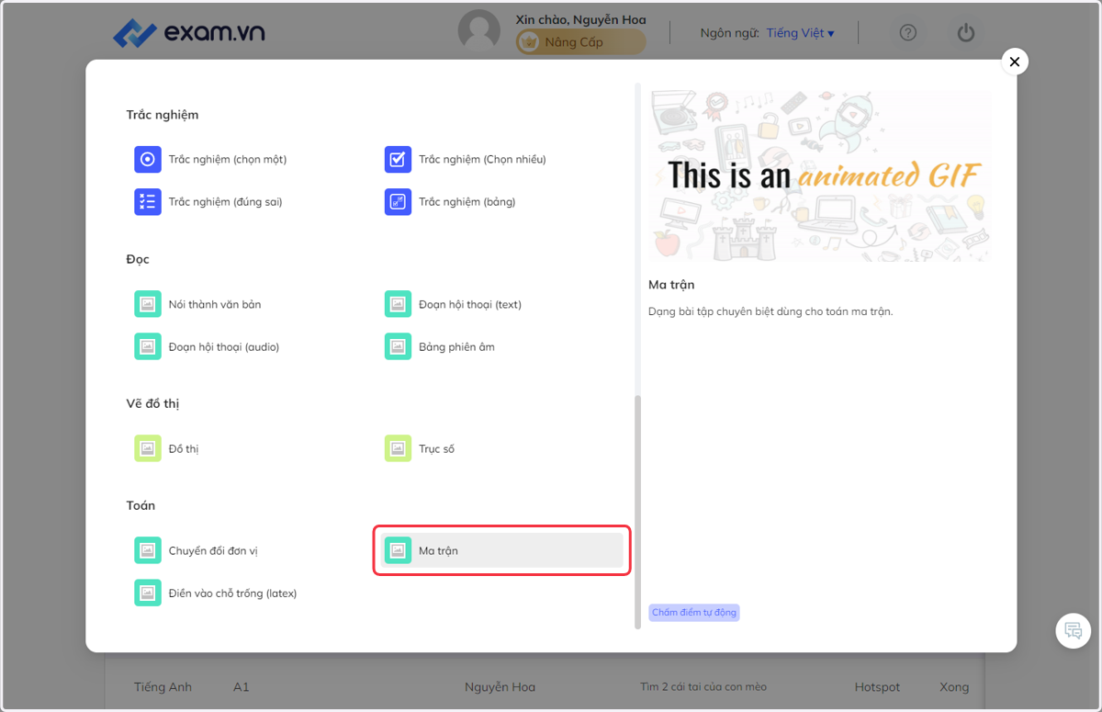Click the Đọc section heading

[138, 259]
